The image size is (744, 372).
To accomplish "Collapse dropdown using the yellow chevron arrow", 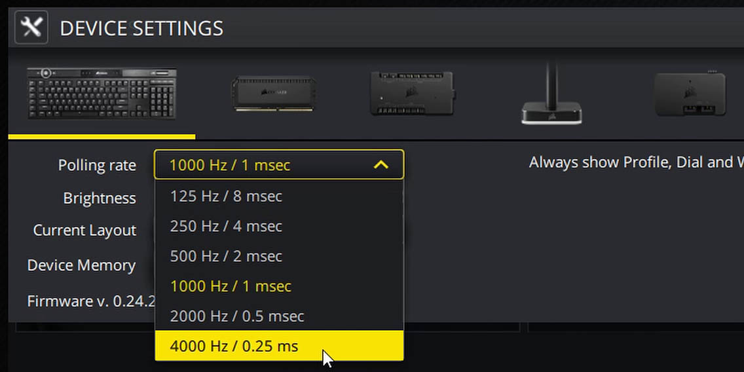I will (x=381, y=165).
